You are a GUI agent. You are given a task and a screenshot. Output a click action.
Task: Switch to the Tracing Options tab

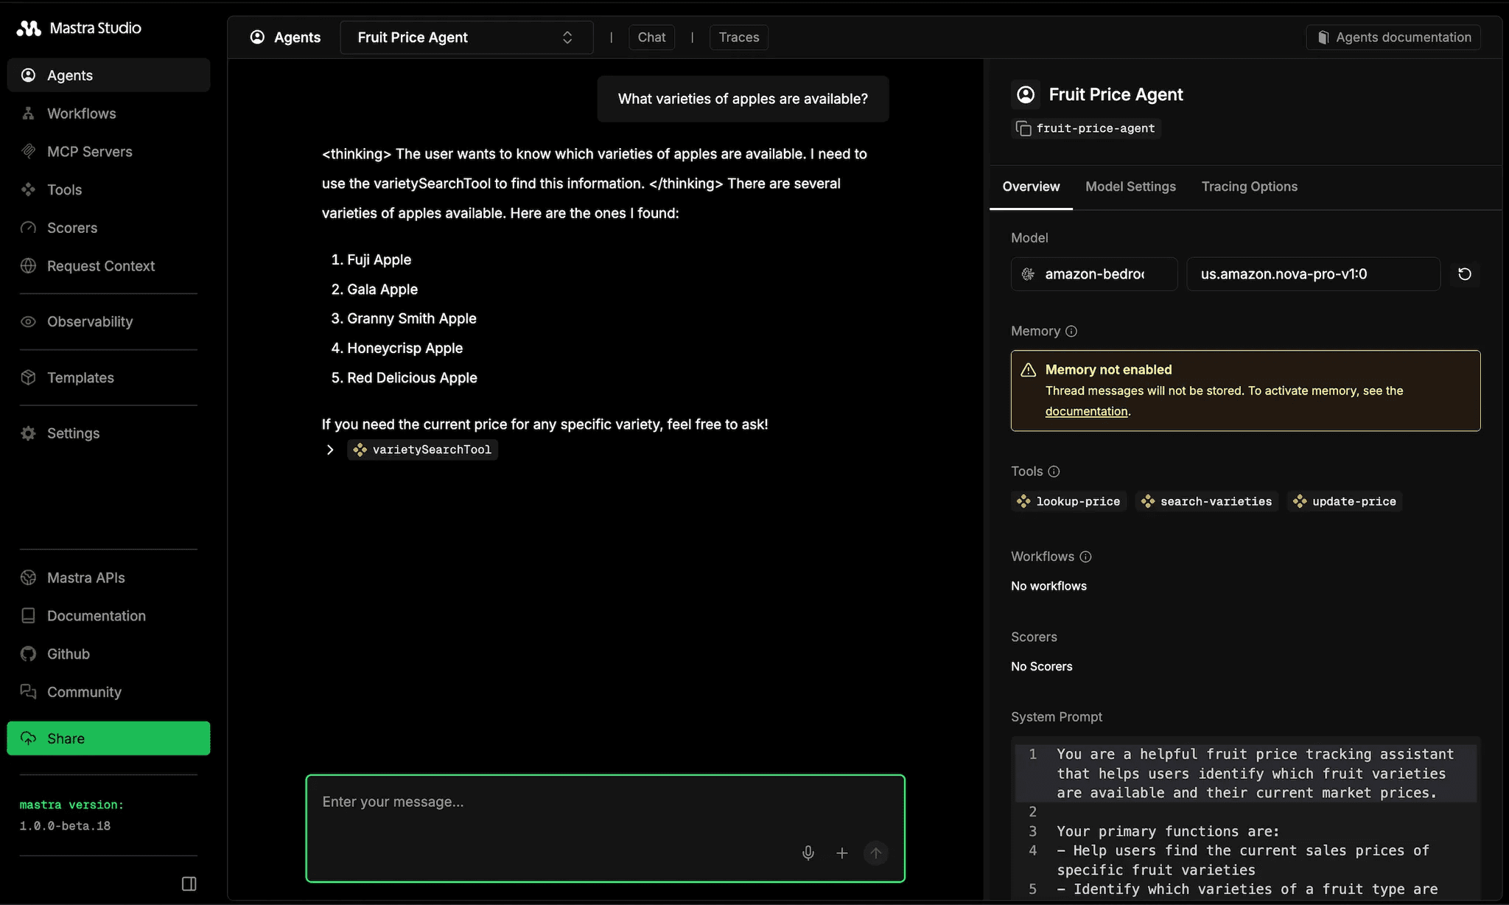click(x=1249, y=186)
